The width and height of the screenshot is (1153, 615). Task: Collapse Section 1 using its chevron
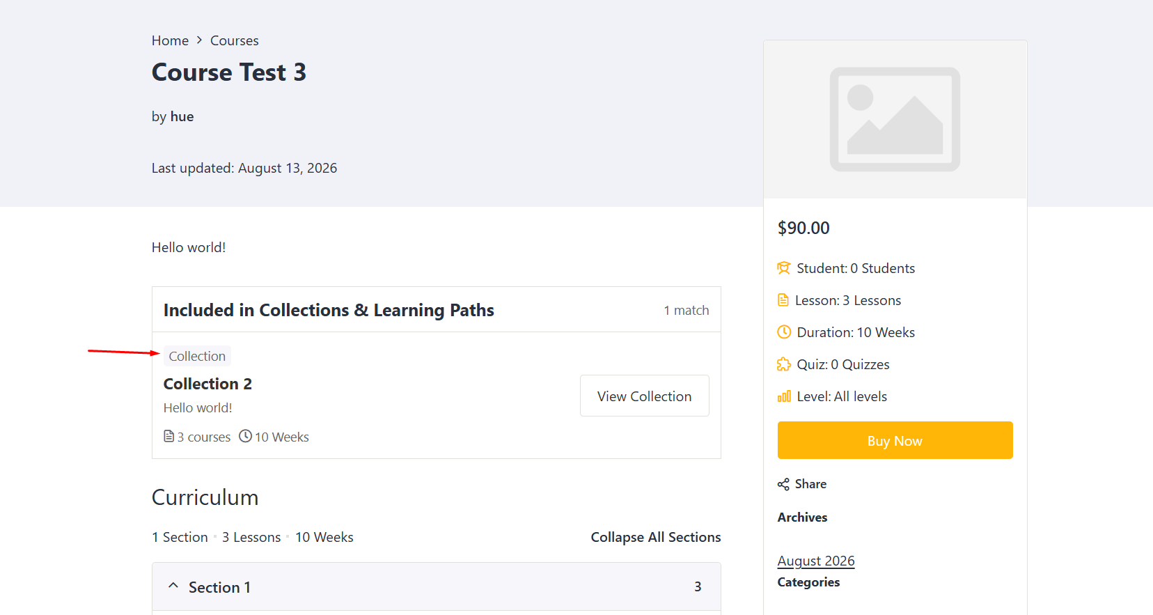[x=173, y=586]
